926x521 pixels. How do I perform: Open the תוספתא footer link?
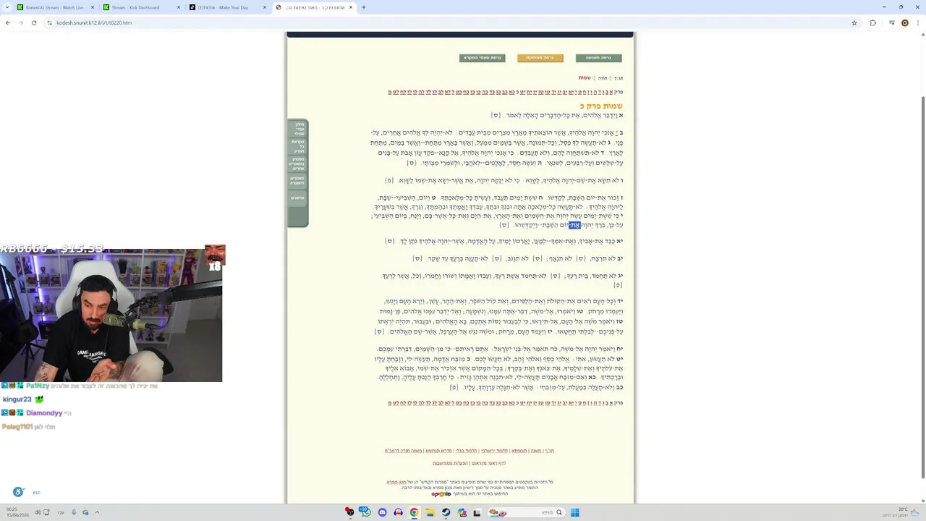[x=519, y=451]
